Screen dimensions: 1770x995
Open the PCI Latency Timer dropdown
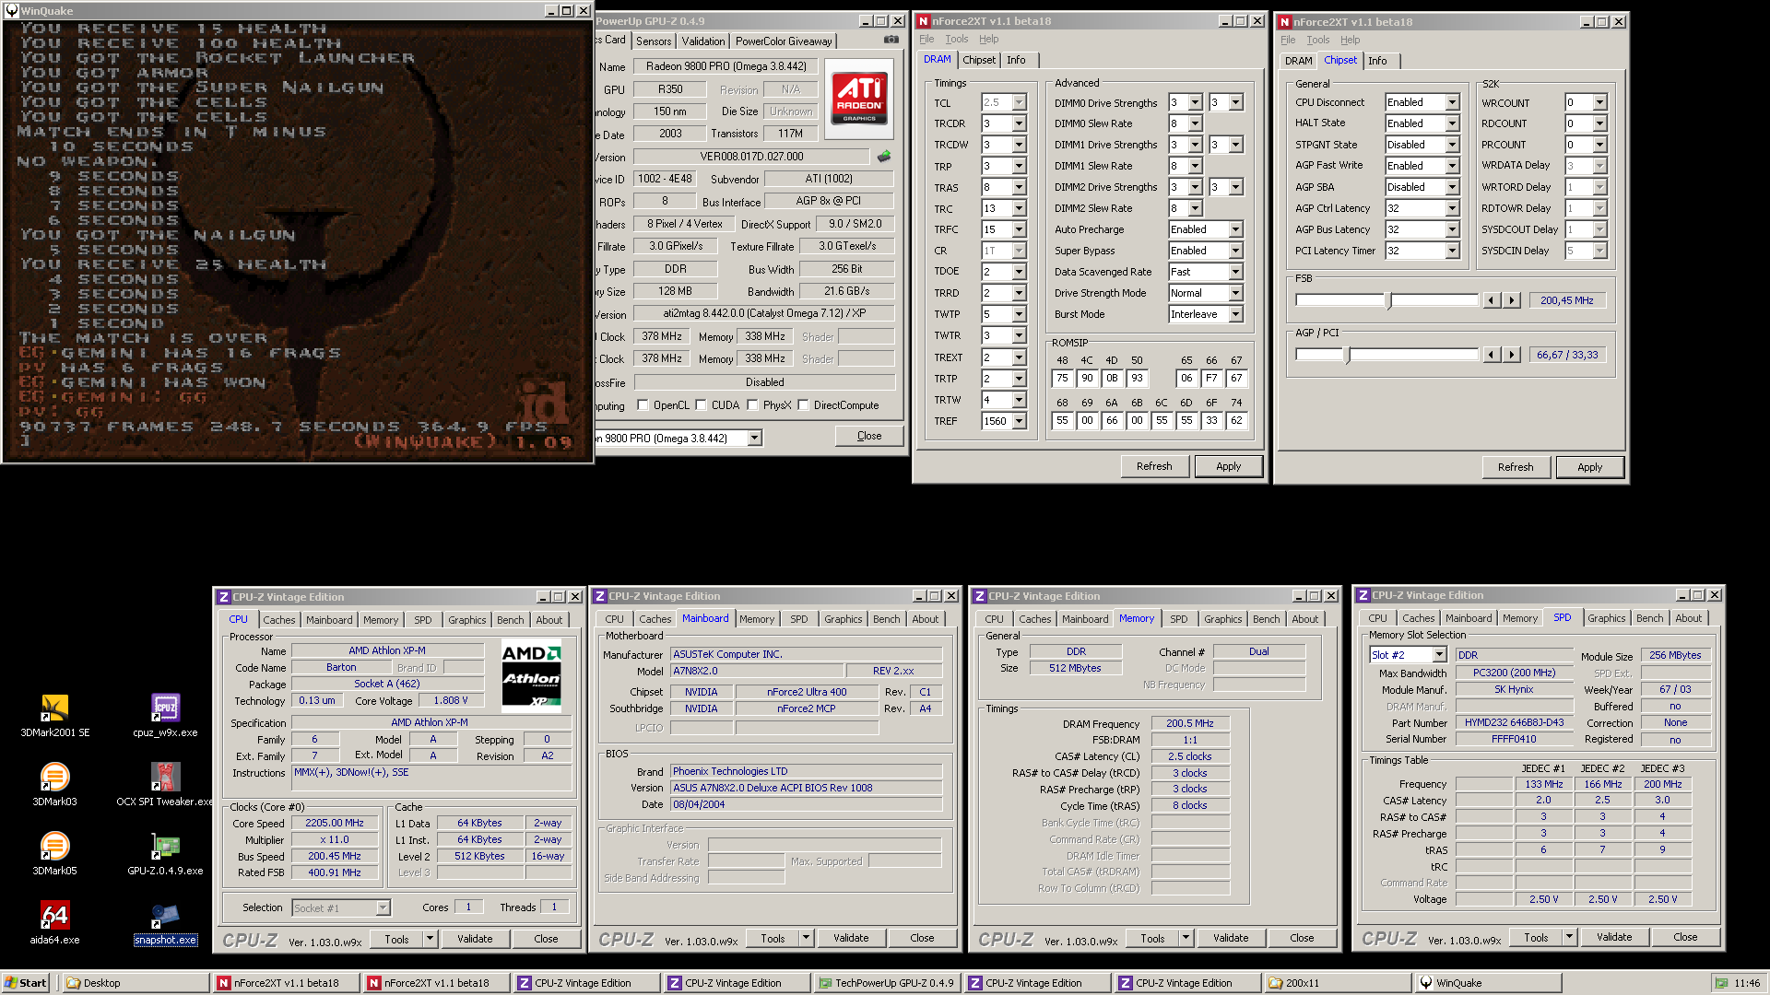point(1452,251)
